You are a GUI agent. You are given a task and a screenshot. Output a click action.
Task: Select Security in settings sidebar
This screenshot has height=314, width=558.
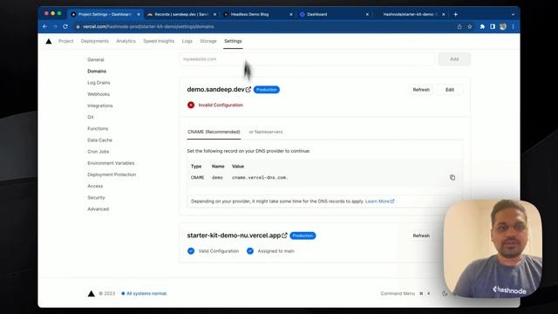(96, 198)
